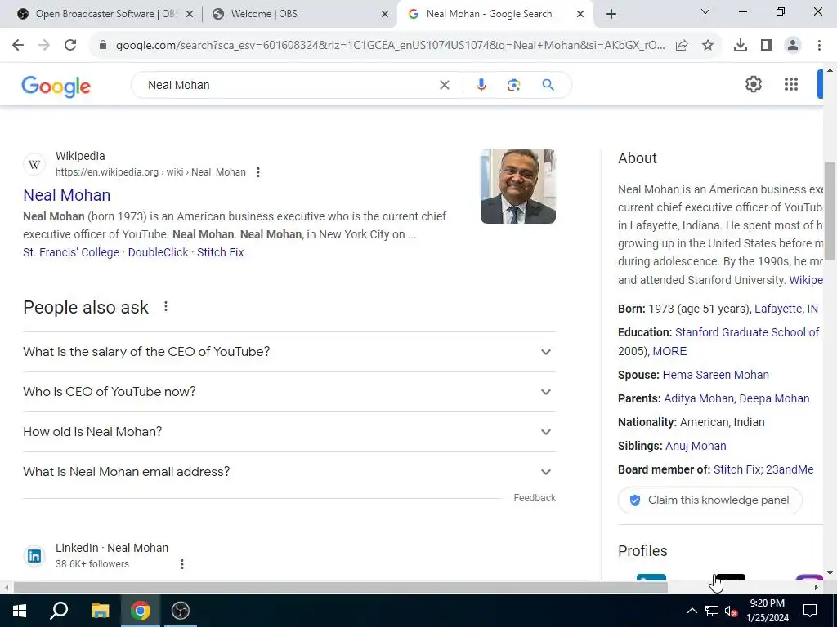Viewport: 837px width, 627px height.
Task: Open Windows taskbar search
Action: pyautogui.click(x=59, y=611)
